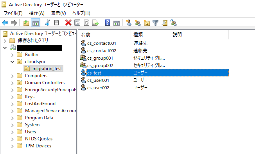Go up one level with folder icon
Viewport: 255px width, 154px height.
point(26,23)
